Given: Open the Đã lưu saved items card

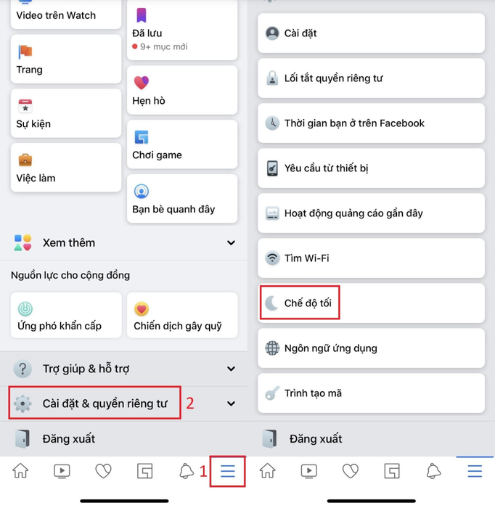Looking at the screenshot, I should tap(182, 30).
